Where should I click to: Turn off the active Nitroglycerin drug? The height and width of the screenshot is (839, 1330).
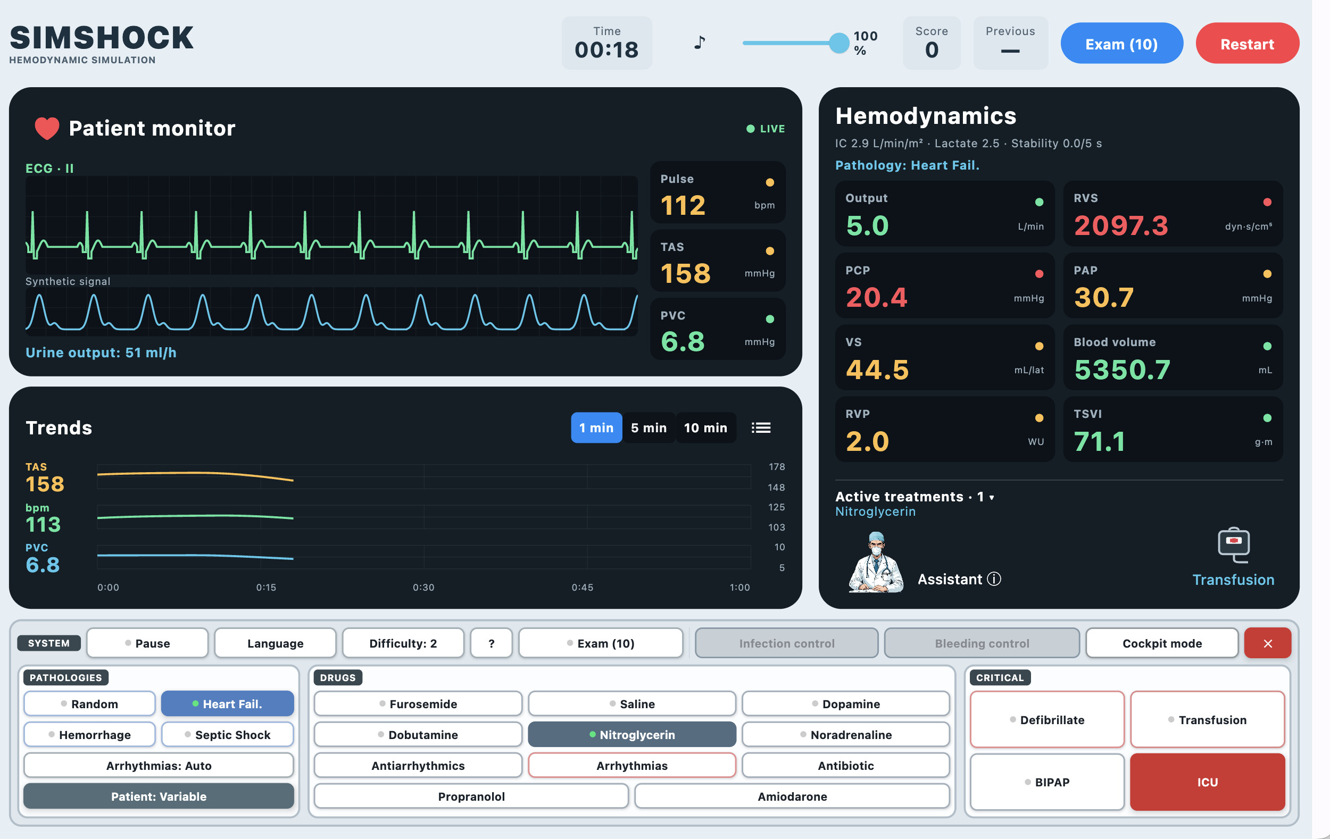click(x=632, y=735)
